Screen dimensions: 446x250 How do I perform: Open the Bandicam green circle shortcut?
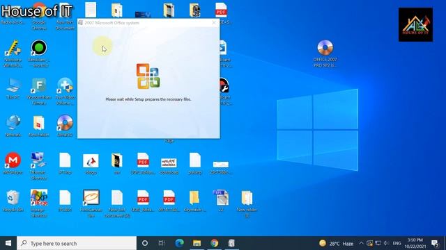(x=39, y=48)
